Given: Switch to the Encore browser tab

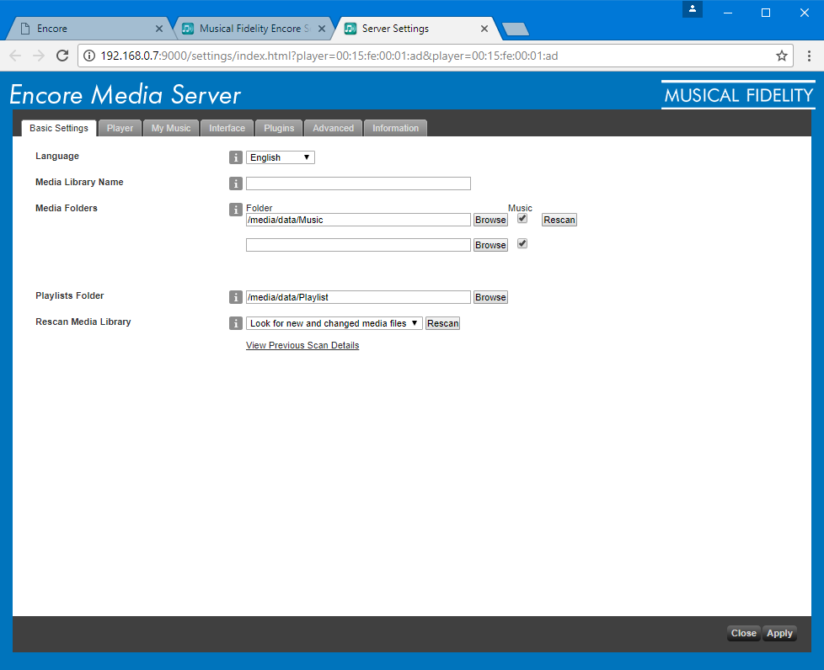Looking at the screenshot, I should (89, 29).
